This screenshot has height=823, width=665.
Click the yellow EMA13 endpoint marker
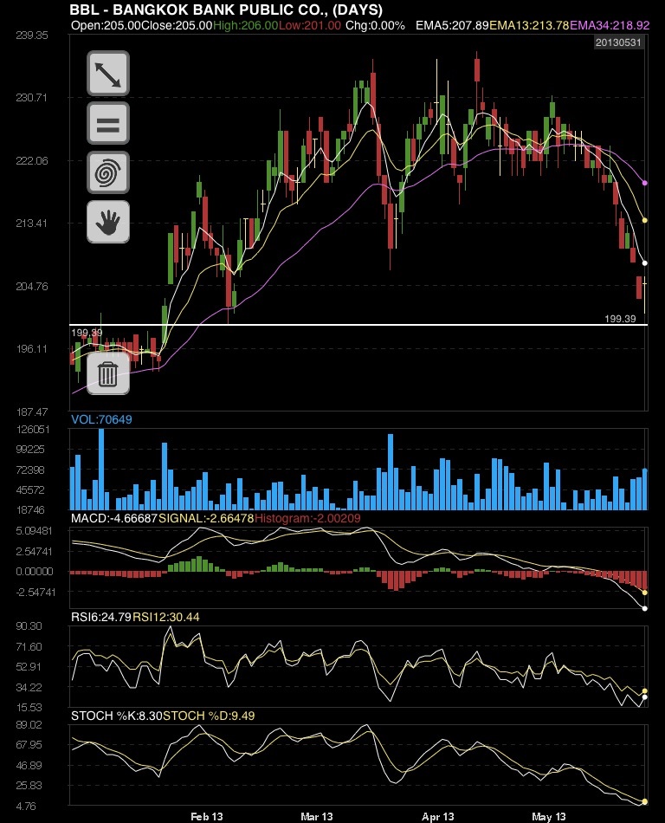pyautogui.click(x=644, y=220)
